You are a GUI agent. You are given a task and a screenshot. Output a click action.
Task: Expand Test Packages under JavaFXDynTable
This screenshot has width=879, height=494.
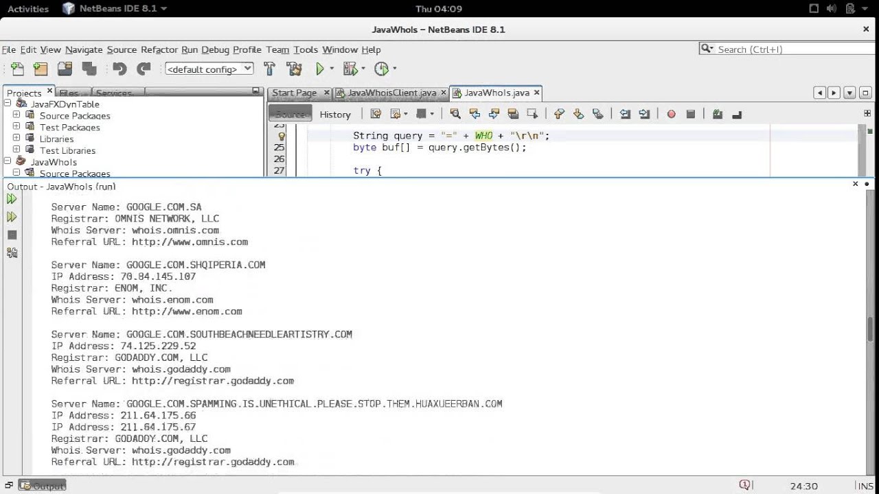(16, 127)
